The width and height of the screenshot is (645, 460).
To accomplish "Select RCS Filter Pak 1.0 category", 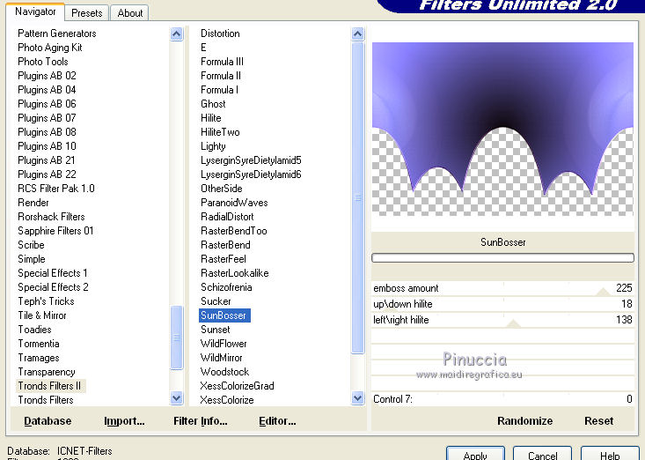I will (56, 189).
